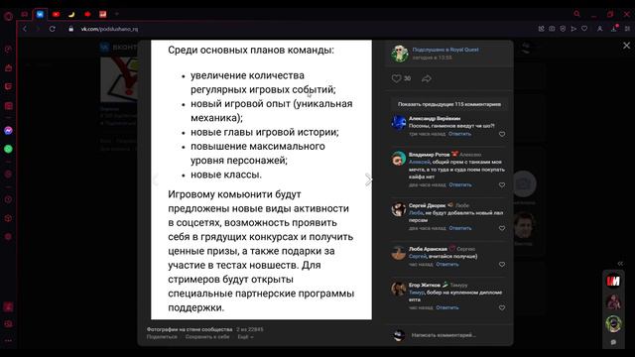Screen dimensions: 635x357
Task: Reload the page
Action: click(x=53, y=29)
